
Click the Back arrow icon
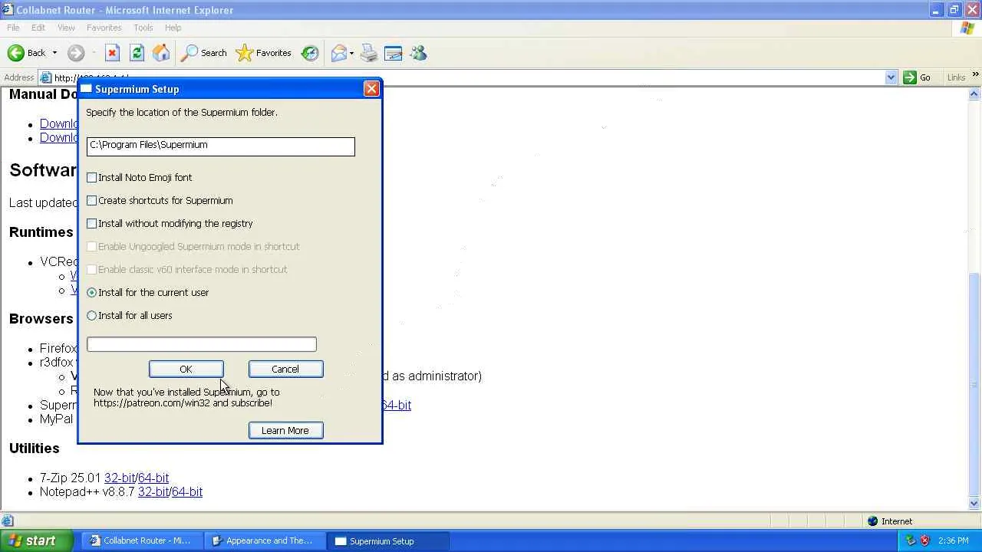15,53
